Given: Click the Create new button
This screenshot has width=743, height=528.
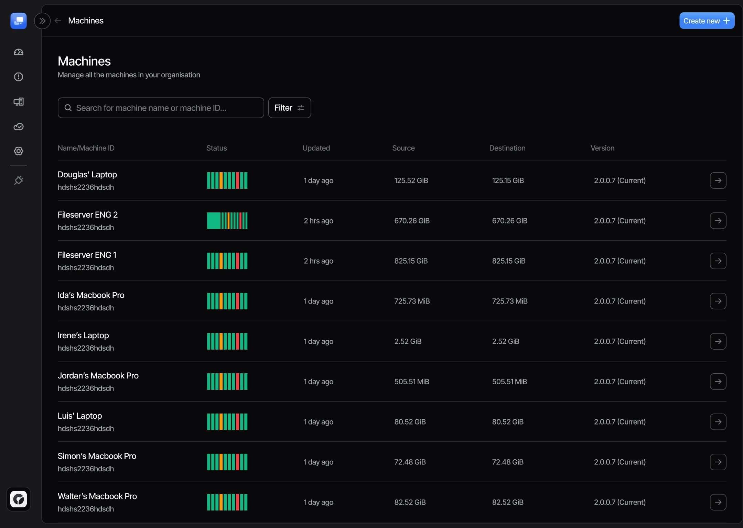Looking at the screenshot, I should coord(707,21).
